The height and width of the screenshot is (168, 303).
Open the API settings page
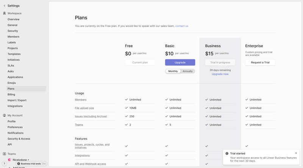(x=10, y=145)
